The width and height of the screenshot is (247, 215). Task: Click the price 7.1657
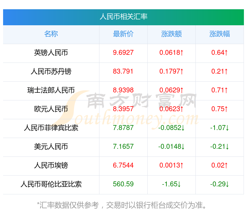123,147
